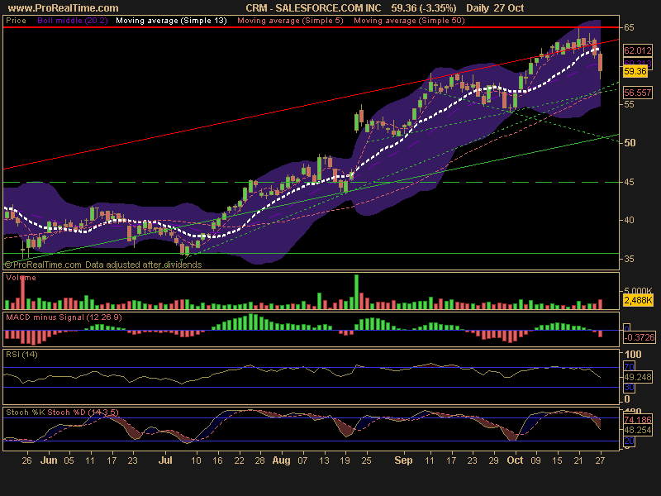Click the Daily 27 Oct timeframe text
661x496 pixels.
495,8
